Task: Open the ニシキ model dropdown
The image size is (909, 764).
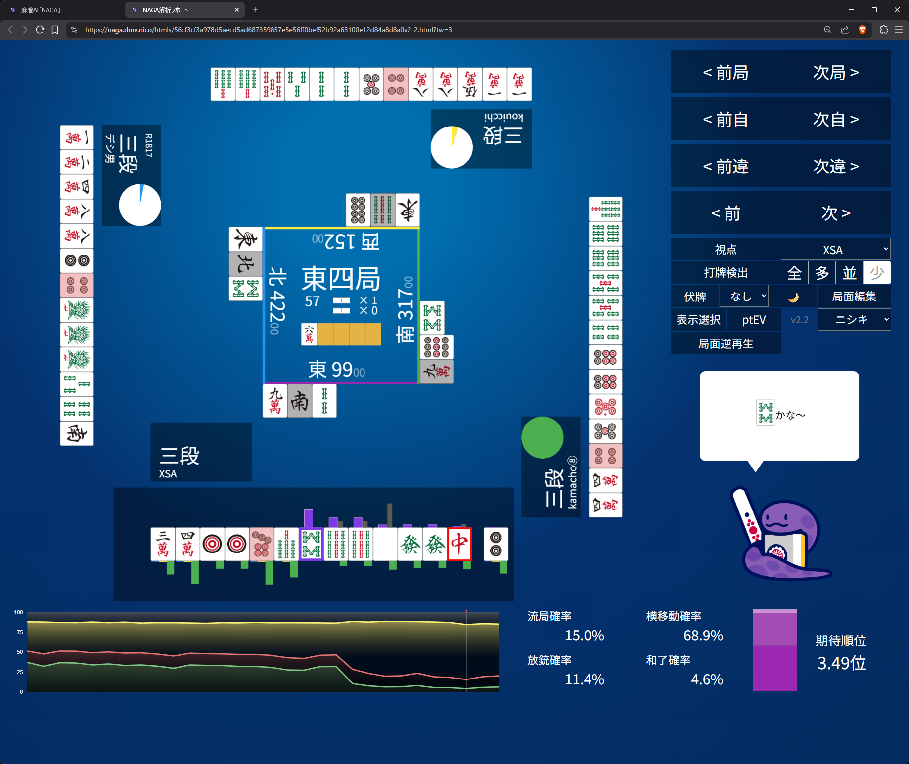Action: pos(854,320)
